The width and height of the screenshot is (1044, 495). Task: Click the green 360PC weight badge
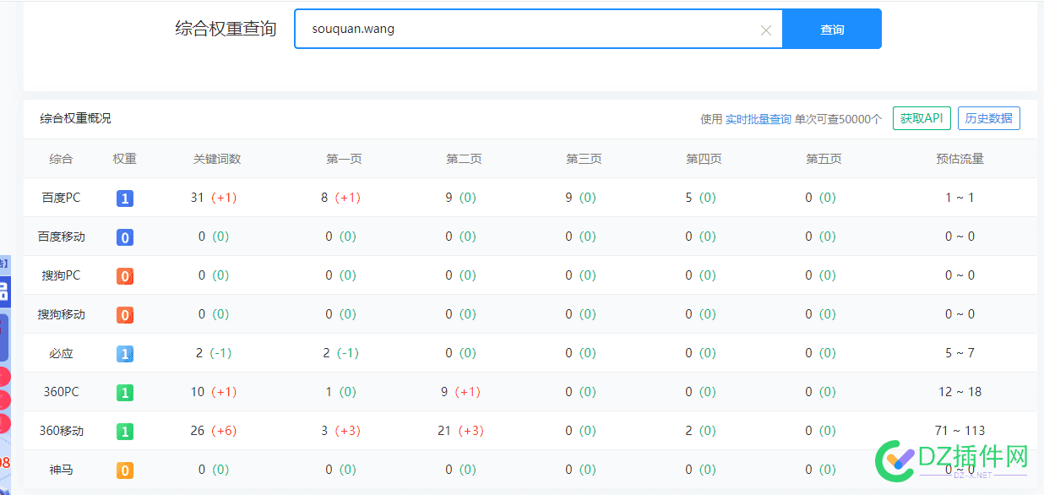tap(124, 392)
